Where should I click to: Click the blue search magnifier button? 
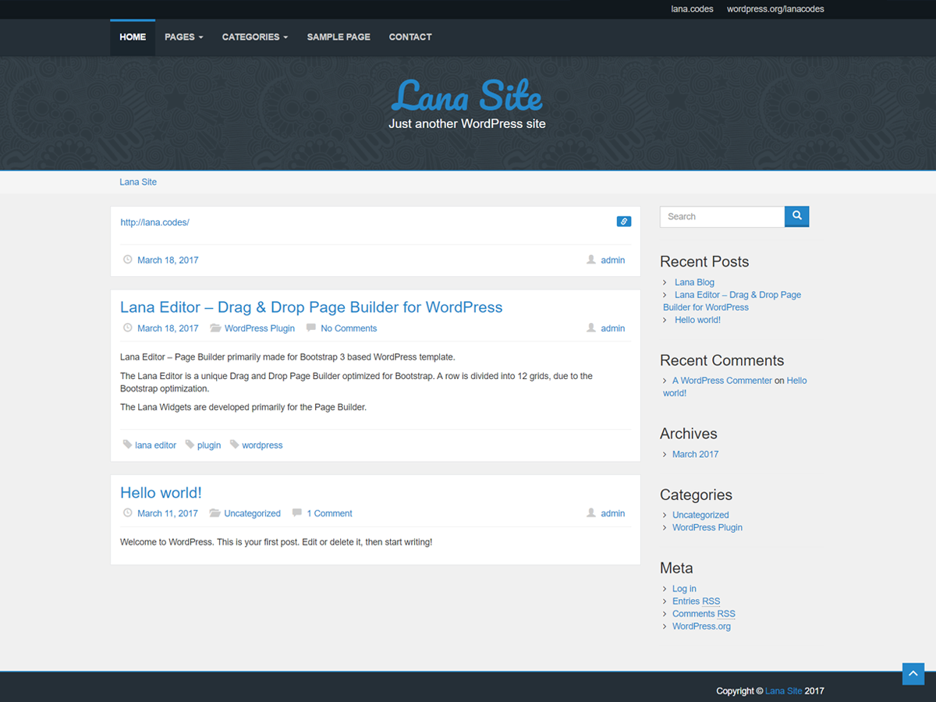pyautogui.click(x=796, y=216)
